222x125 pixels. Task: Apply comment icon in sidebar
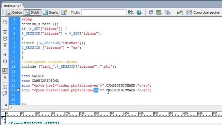pyautogui.click(x=5, y=87)
